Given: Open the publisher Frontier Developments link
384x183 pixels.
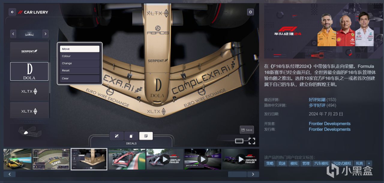Looking at the screenshot, I should tap(330, 129).
